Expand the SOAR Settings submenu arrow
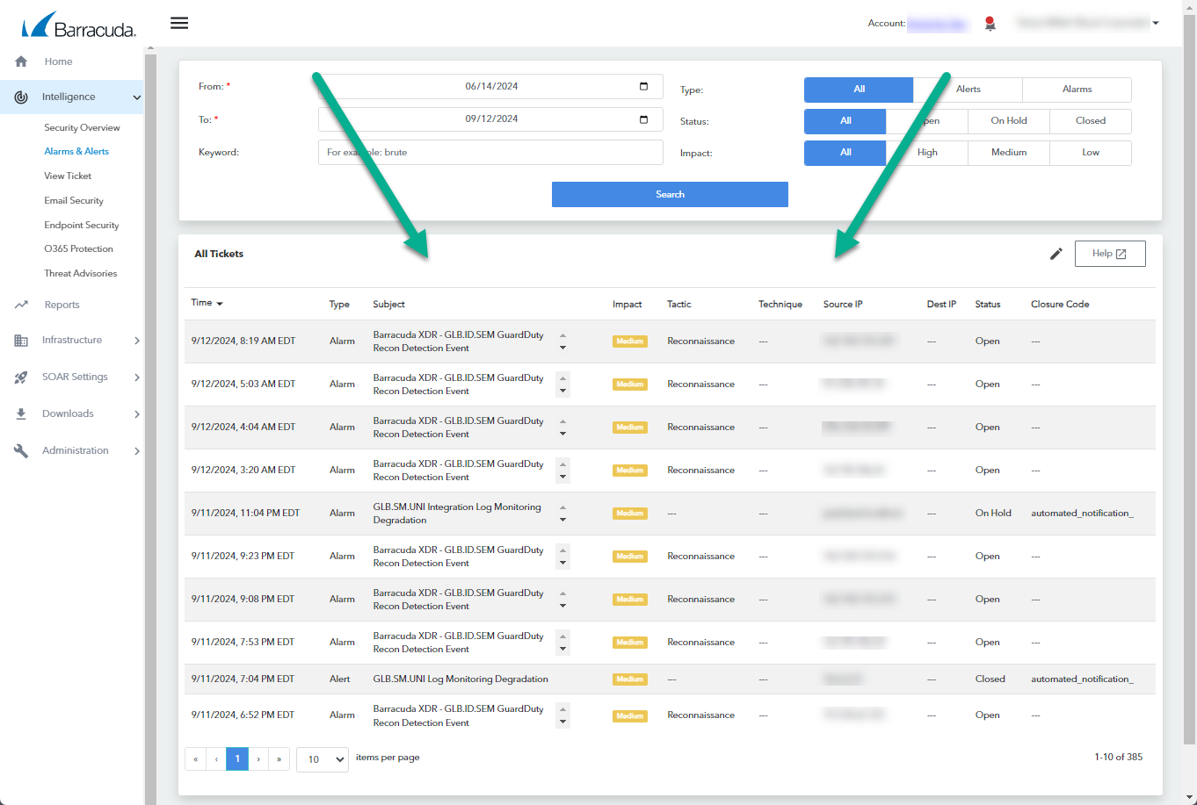Screen dimensions: 1197x805 point(136,377)
